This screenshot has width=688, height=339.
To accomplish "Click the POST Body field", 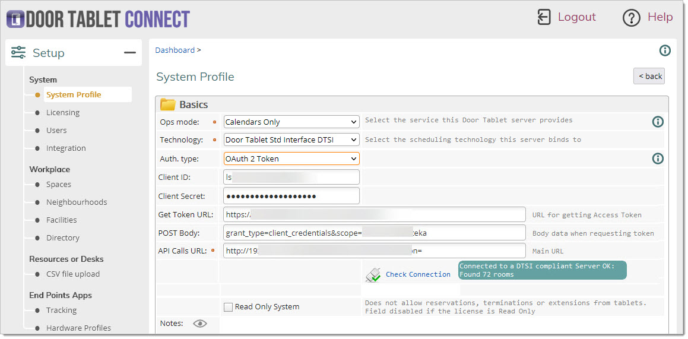I will tap(375, 233).
